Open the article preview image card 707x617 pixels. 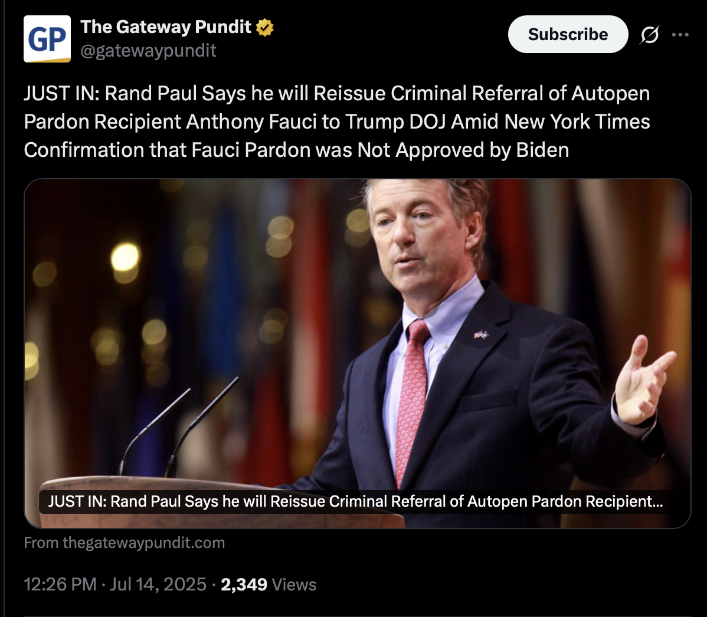pyautogui.click(x=357, y=353)
